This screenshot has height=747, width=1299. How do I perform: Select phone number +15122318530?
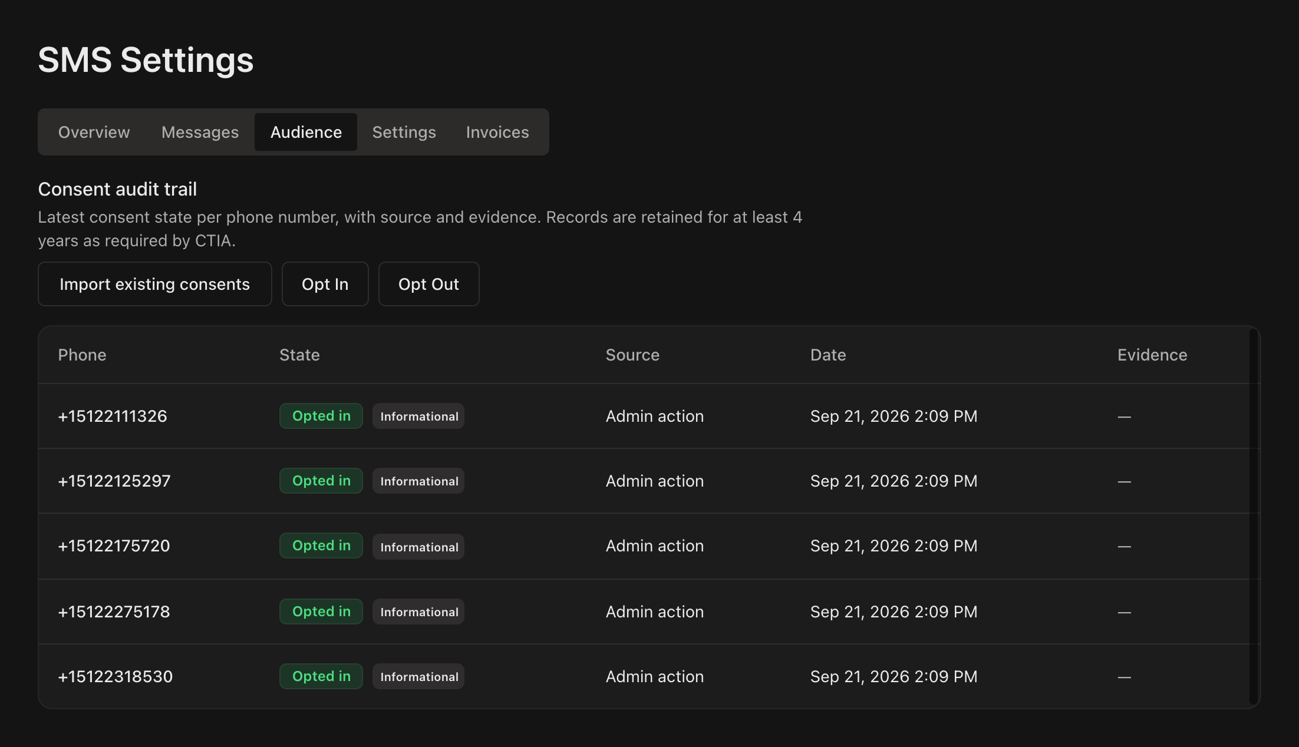point(116,676)
